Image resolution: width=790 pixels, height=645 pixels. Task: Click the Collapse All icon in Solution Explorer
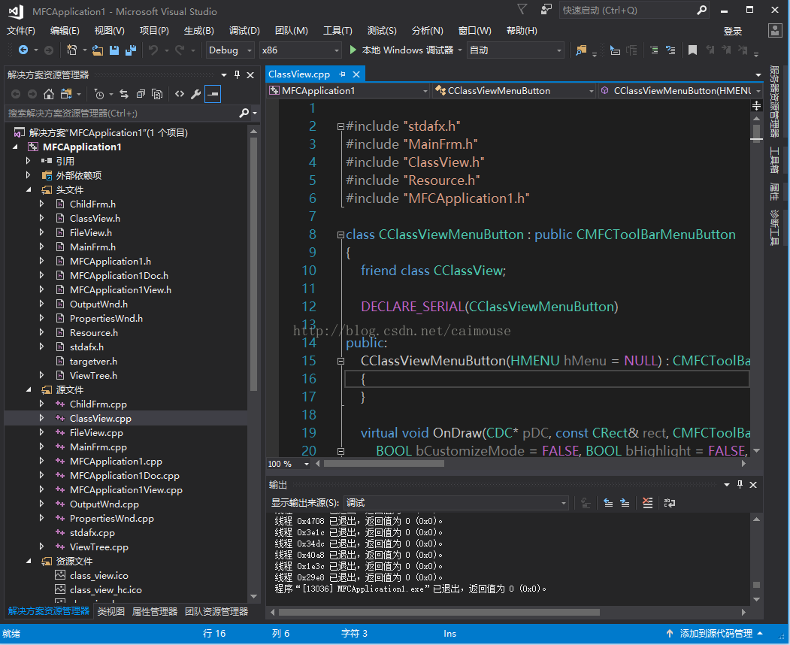point(141,94)
